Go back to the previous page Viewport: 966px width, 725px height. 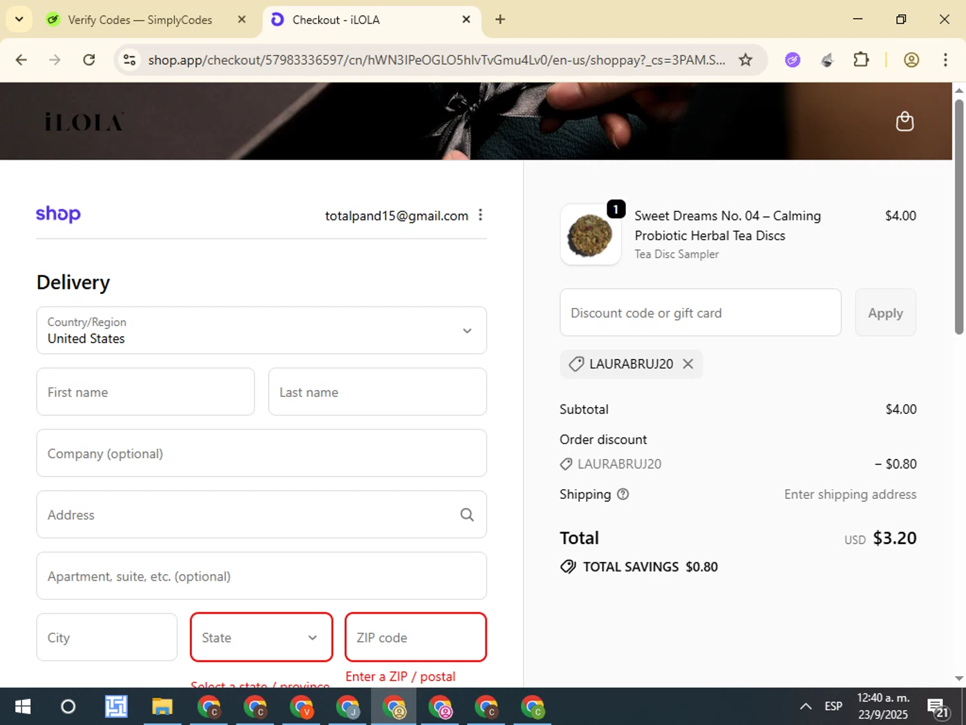21,60
